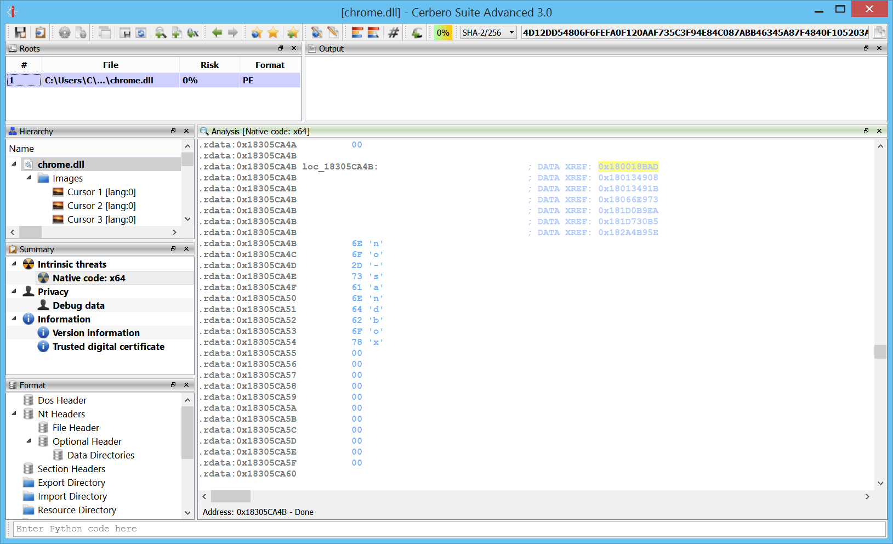Viewport: 893px width, 544px height.
Task: Select Cursor 1 [lang:0] image
Action: point(101,192)
